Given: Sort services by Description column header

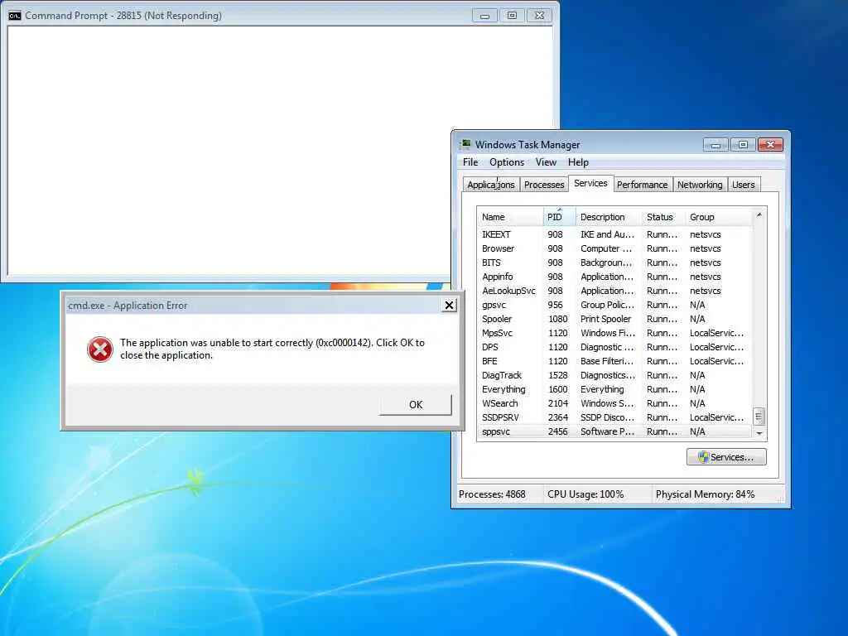Looking at the screenshot, I should pyautogui.click(x=609, y=217).
